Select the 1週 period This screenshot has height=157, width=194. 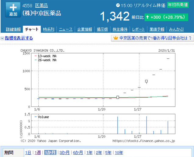(38, 152)
